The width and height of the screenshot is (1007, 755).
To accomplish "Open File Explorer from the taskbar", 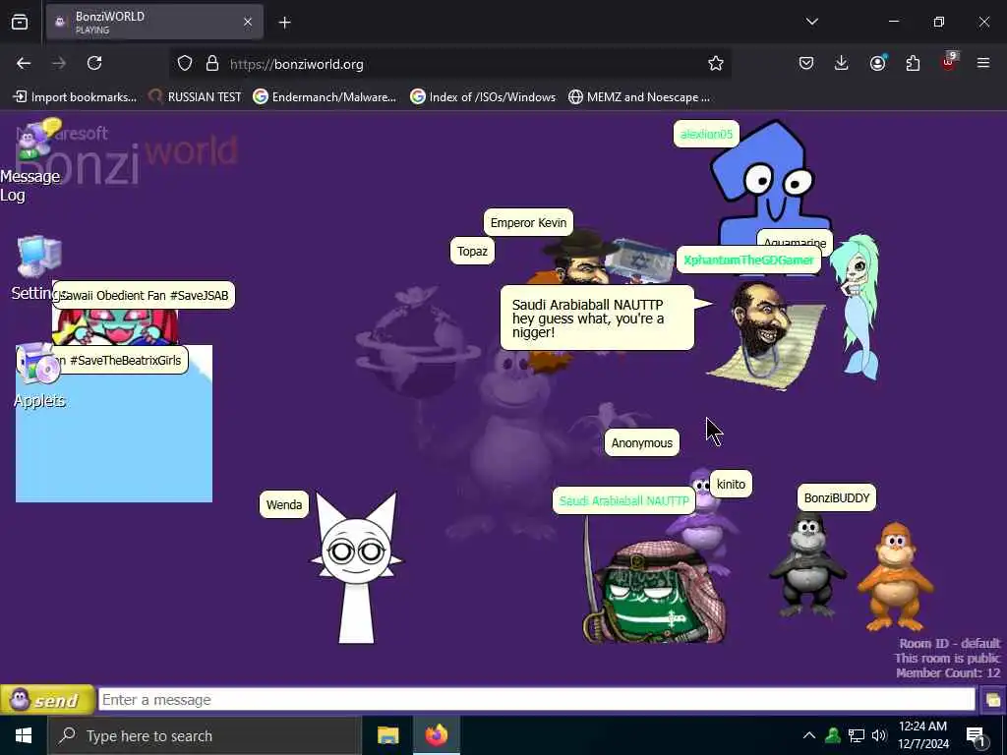I will click(387, 735).
